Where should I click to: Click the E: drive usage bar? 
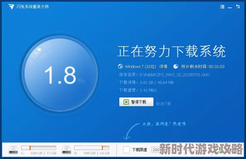tap(92, 148)
